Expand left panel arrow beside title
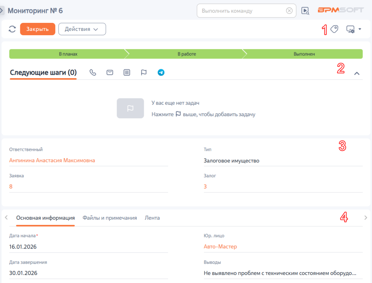 point(2,11)
